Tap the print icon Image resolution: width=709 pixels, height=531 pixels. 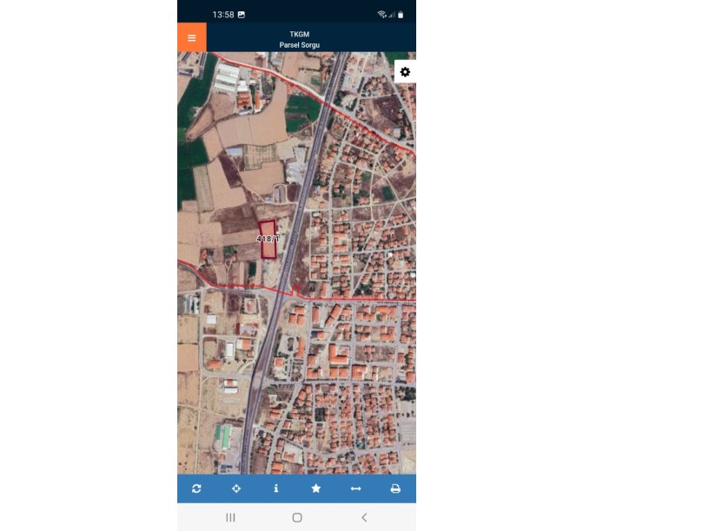[x=395, y=488]
